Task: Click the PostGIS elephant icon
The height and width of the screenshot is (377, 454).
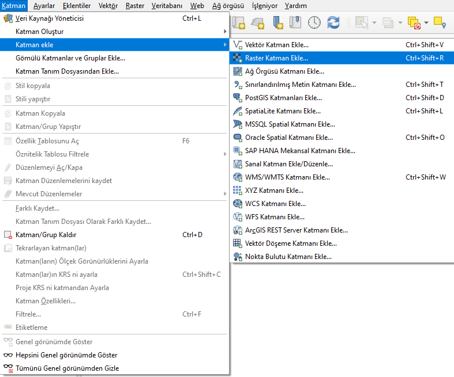Action: click(238, 98)
